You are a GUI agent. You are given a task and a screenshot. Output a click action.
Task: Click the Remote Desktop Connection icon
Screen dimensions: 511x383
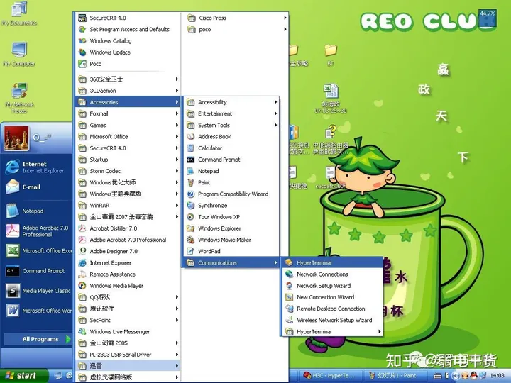coord(289,309)
